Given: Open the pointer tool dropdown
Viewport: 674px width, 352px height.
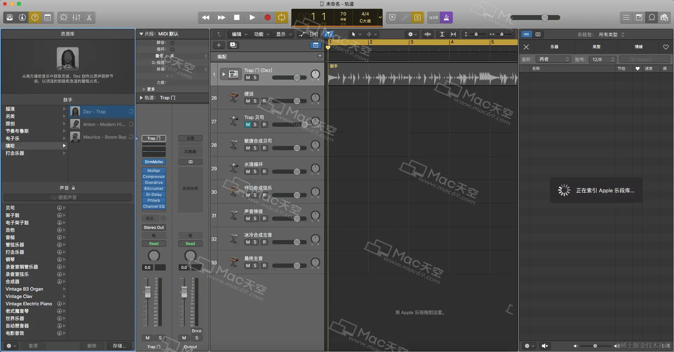Looking at the screenshot, I should click(x=356, y=34).
